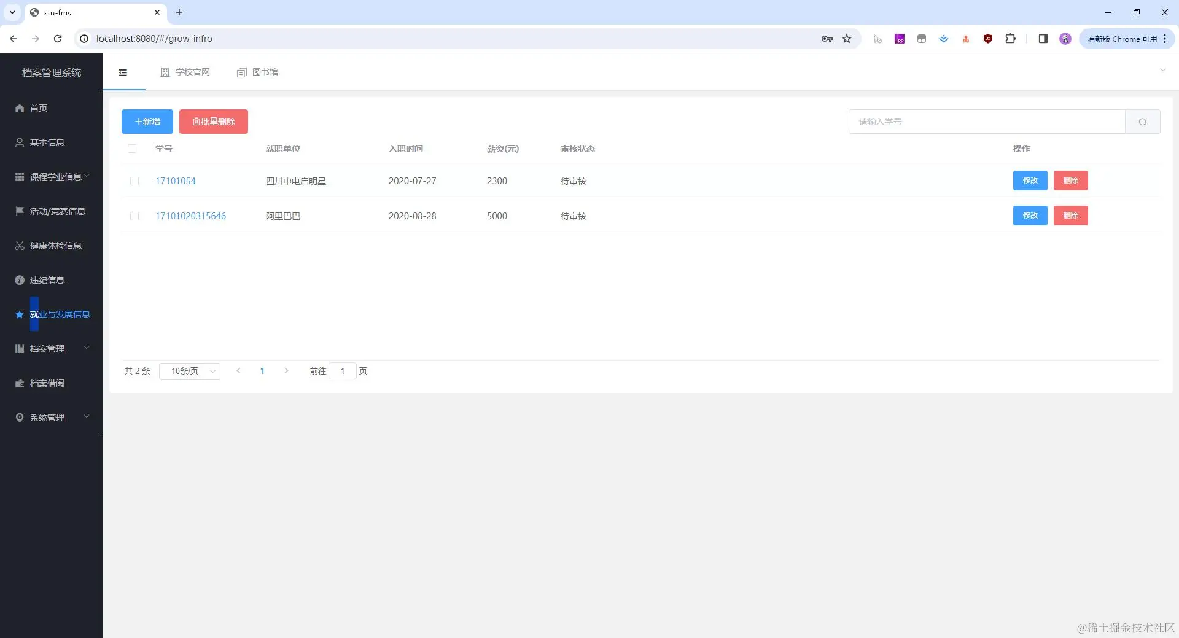The width and height of the screenshot is (1179, 638).
Task: Open 违纪信息 sidebar item
Action: [52, 280]
